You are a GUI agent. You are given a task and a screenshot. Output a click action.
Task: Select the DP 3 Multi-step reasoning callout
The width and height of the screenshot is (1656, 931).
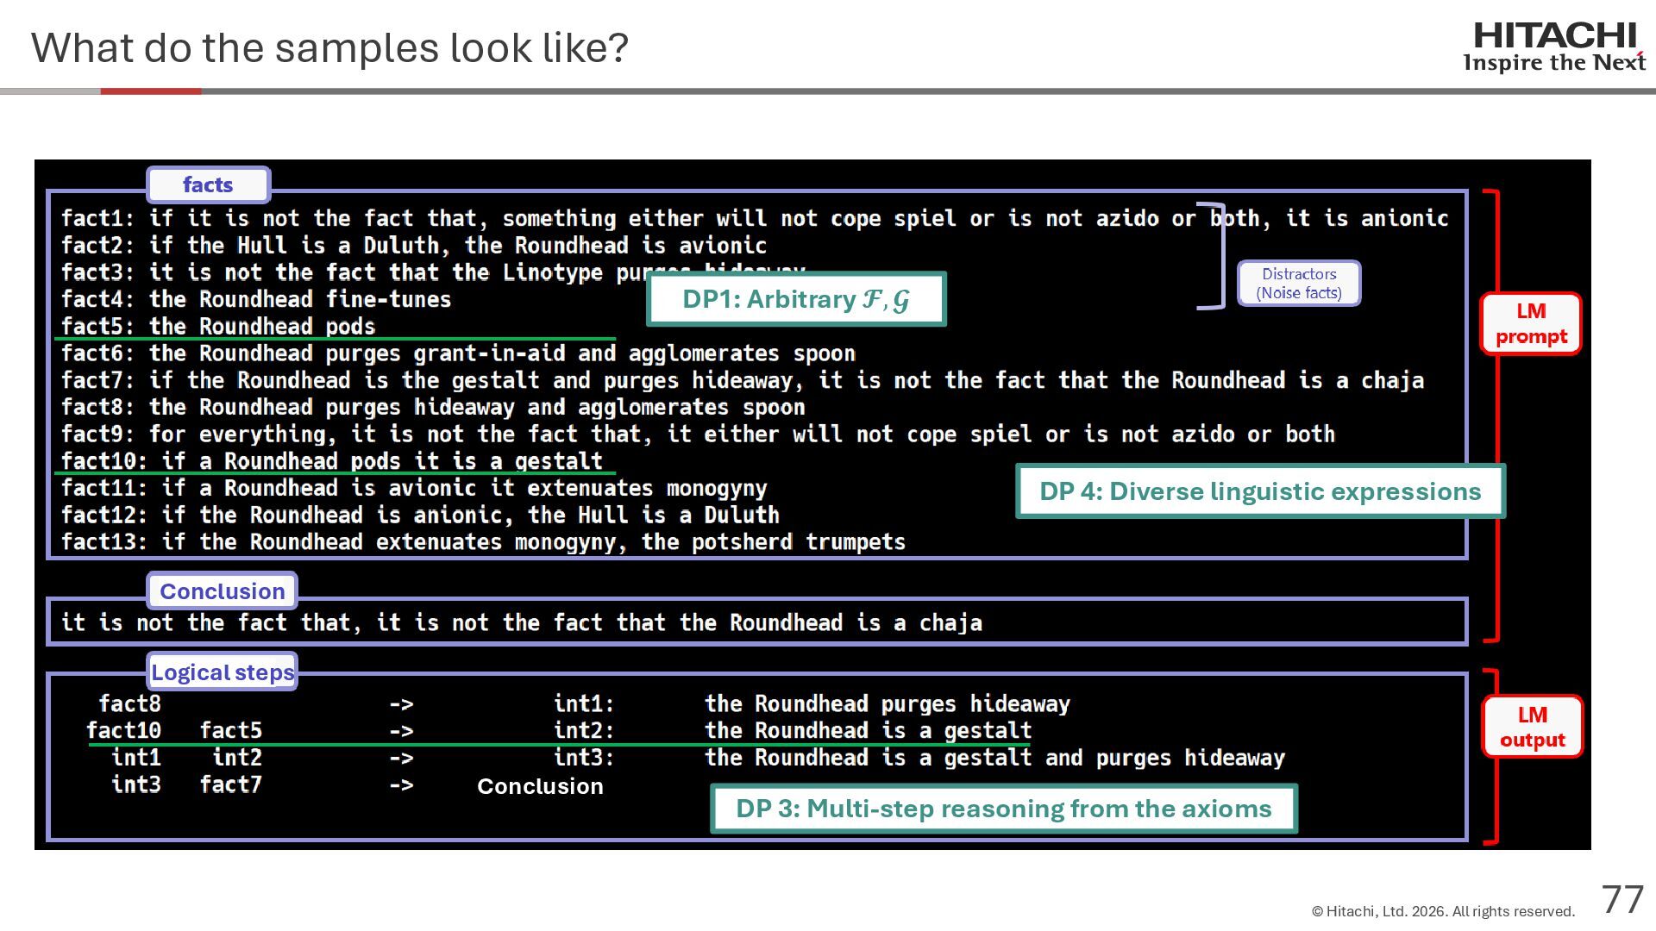click(x=1003, y=809)
